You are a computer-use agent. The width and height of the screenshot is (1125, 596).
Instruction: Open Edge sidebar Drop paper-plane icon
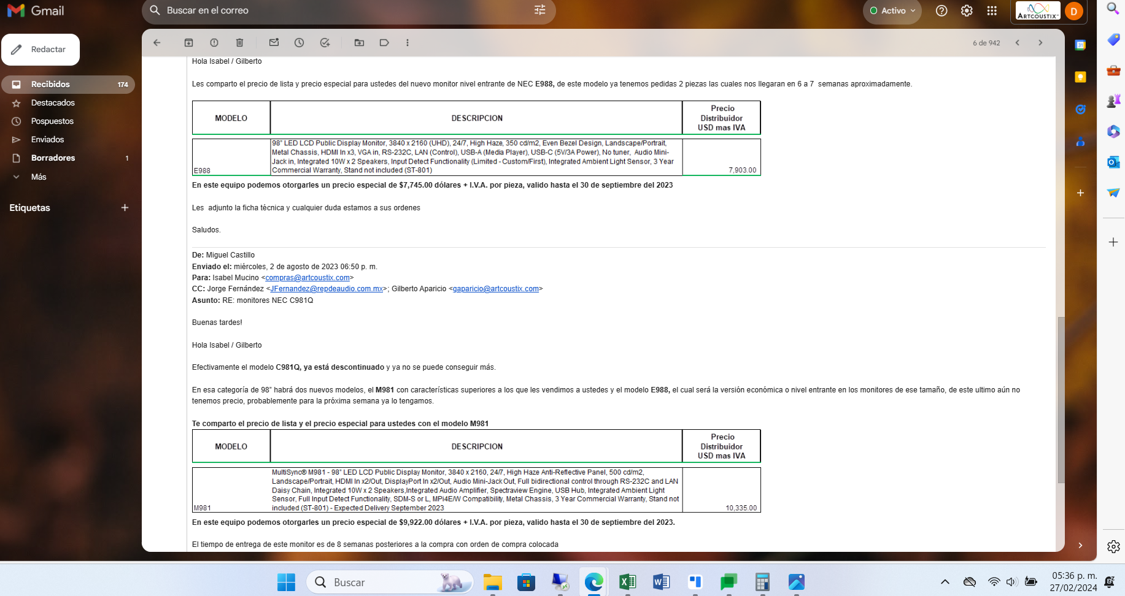[x=1113, y=193]
